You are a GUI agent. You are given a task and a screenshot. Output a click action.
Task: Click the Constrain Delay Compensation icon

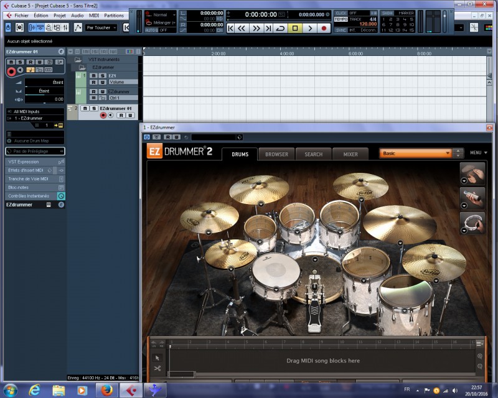click(x=19, y=27)
